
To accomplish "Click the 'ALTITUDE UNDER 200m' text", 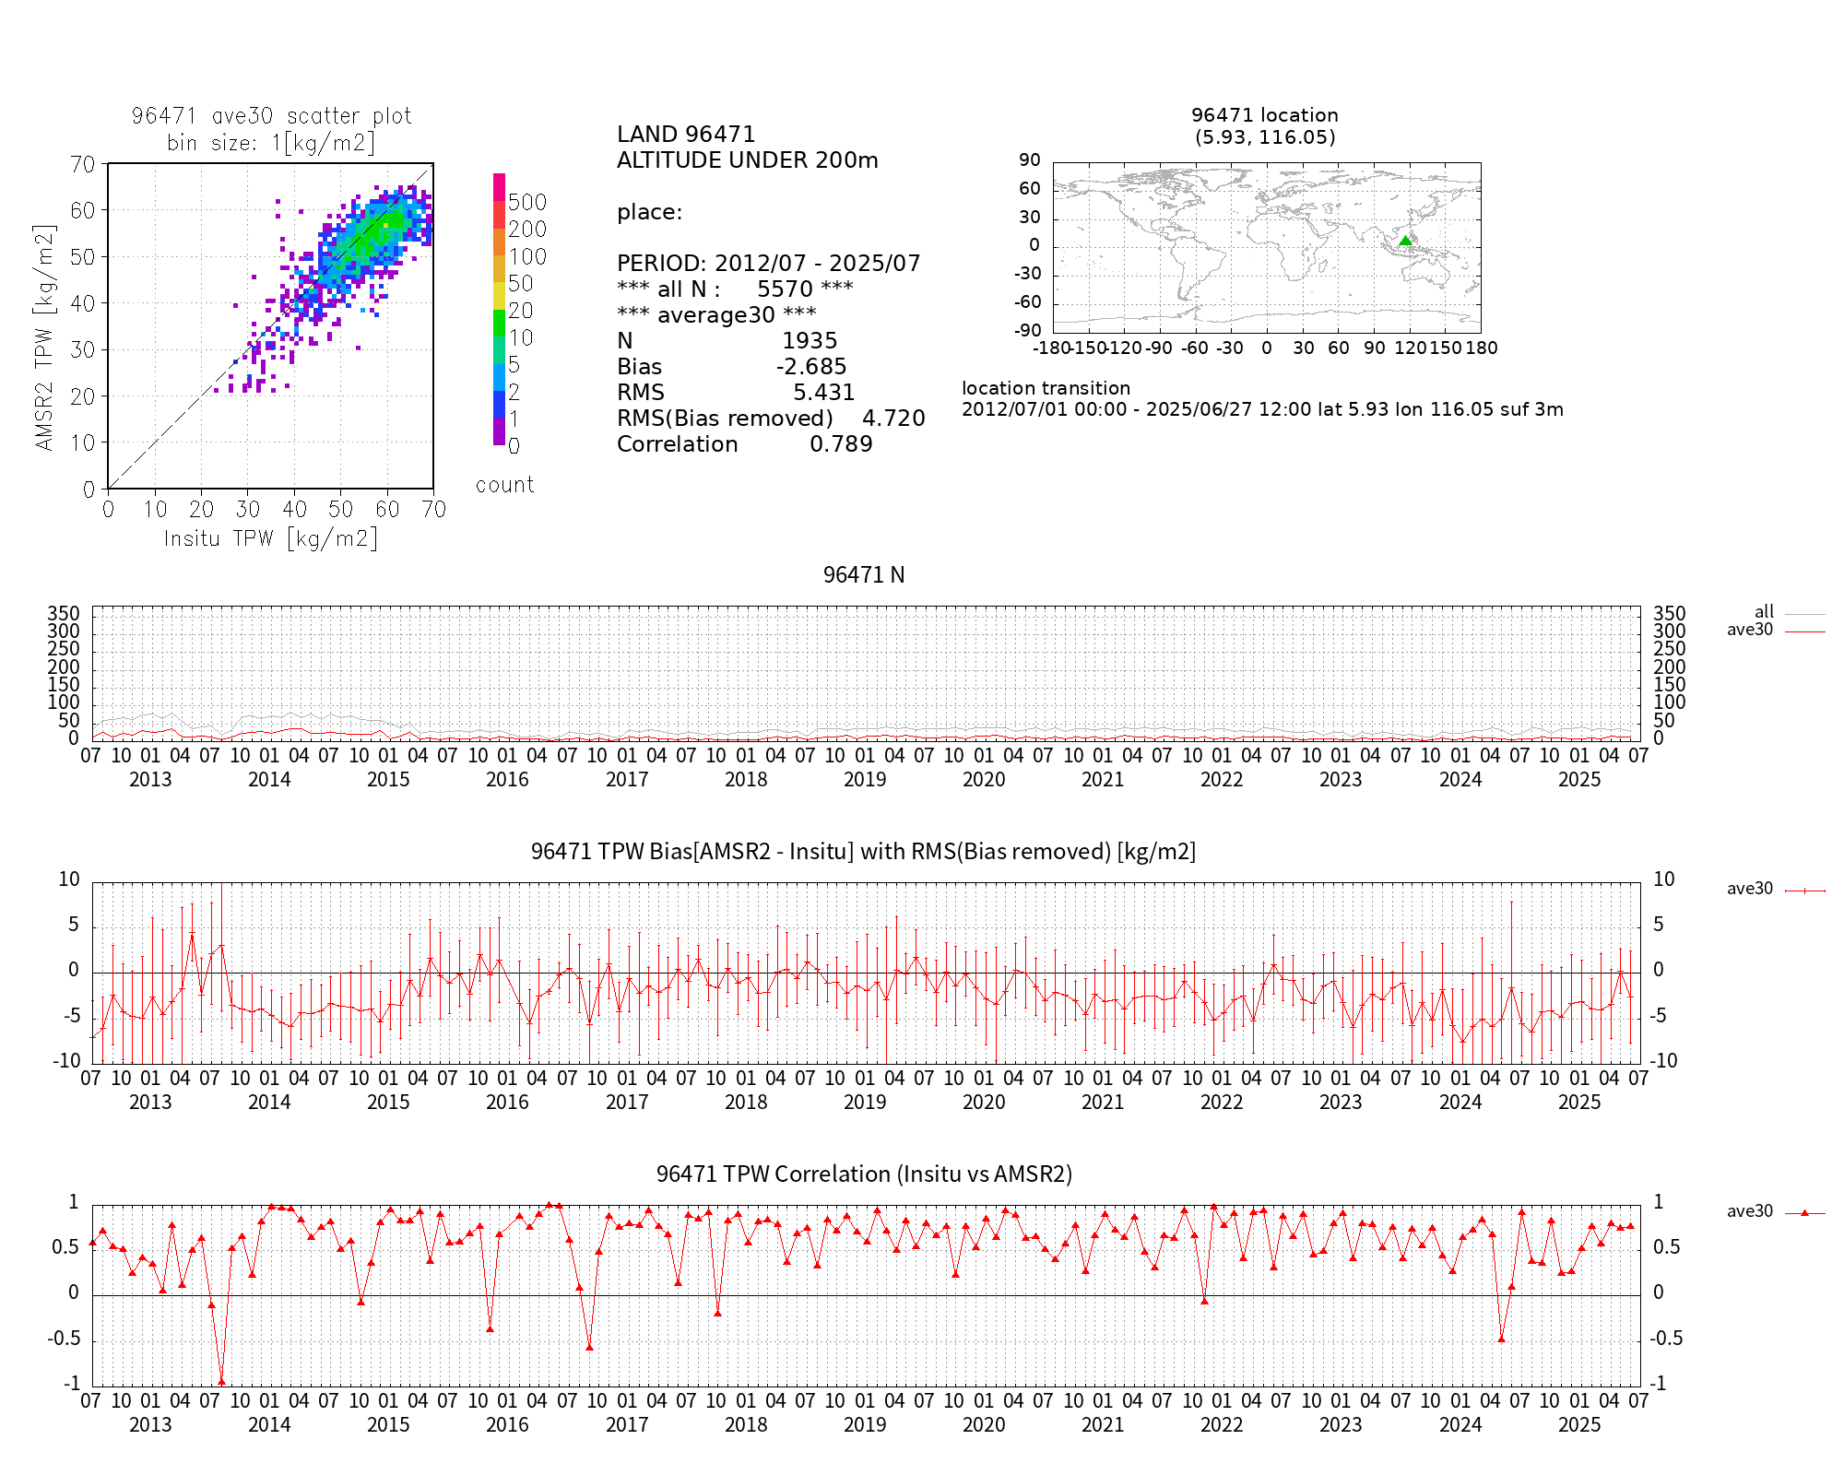I will pos(747,160).
